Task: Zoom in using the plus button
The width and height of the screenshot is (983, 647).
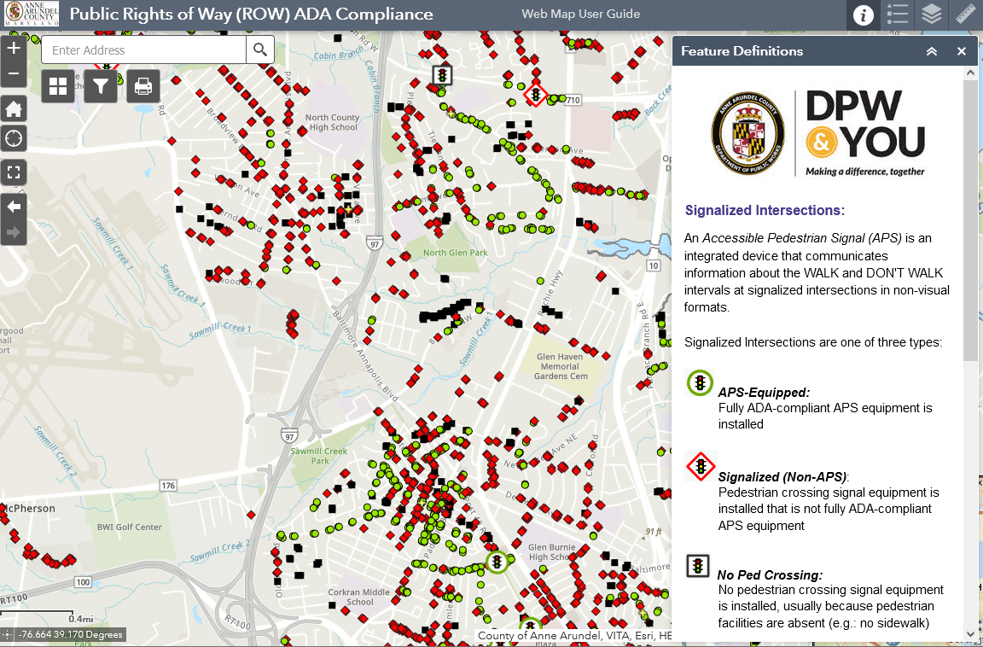Action: [13, 47]
